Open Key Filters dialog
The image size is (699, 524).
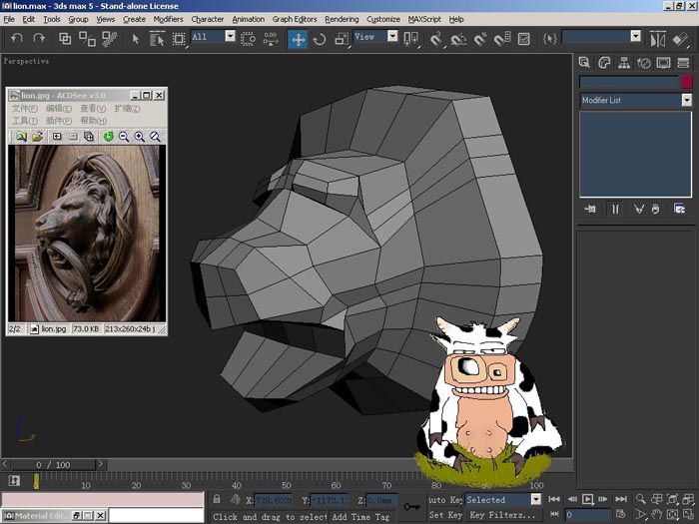(x=503, y=515)
